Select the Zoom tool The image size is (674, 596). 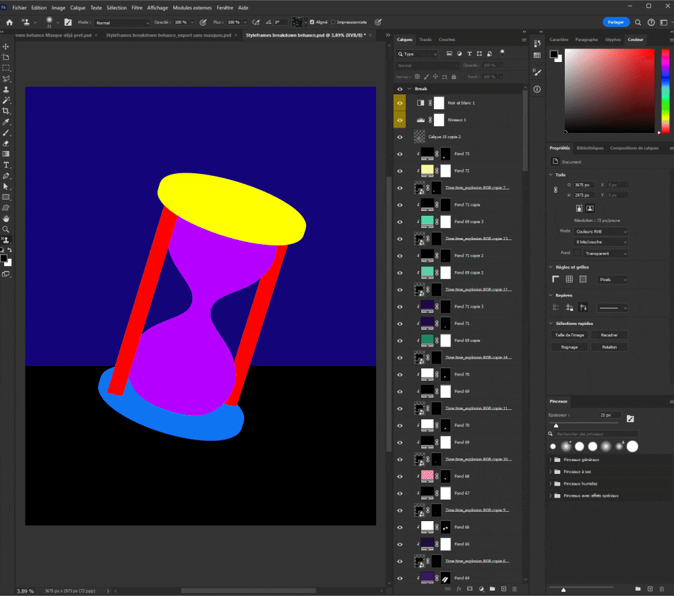tap(5, 229)
